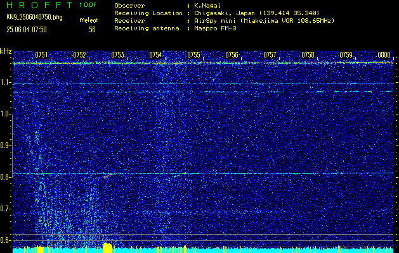Select the meteor count value 56
399x253 pixels.
pyautogui.click(x=92, y=30)
